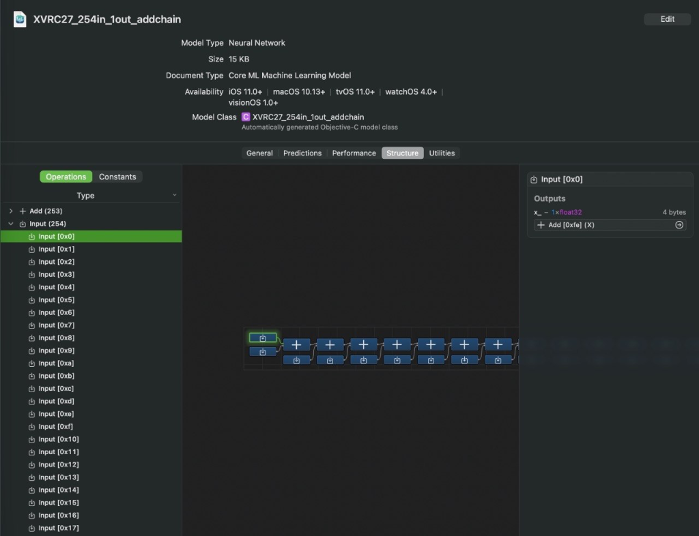Click the input node under the fourth Add node
Screen dimensions: 699x536
pos(397,360)
